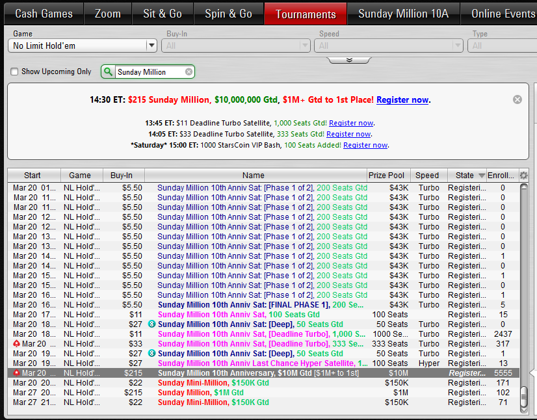Click the 8-max badge on the Mar 20 18... Deep row
Image resolution: width=537 pixels, height=420 pixels.
click(151, 324)
